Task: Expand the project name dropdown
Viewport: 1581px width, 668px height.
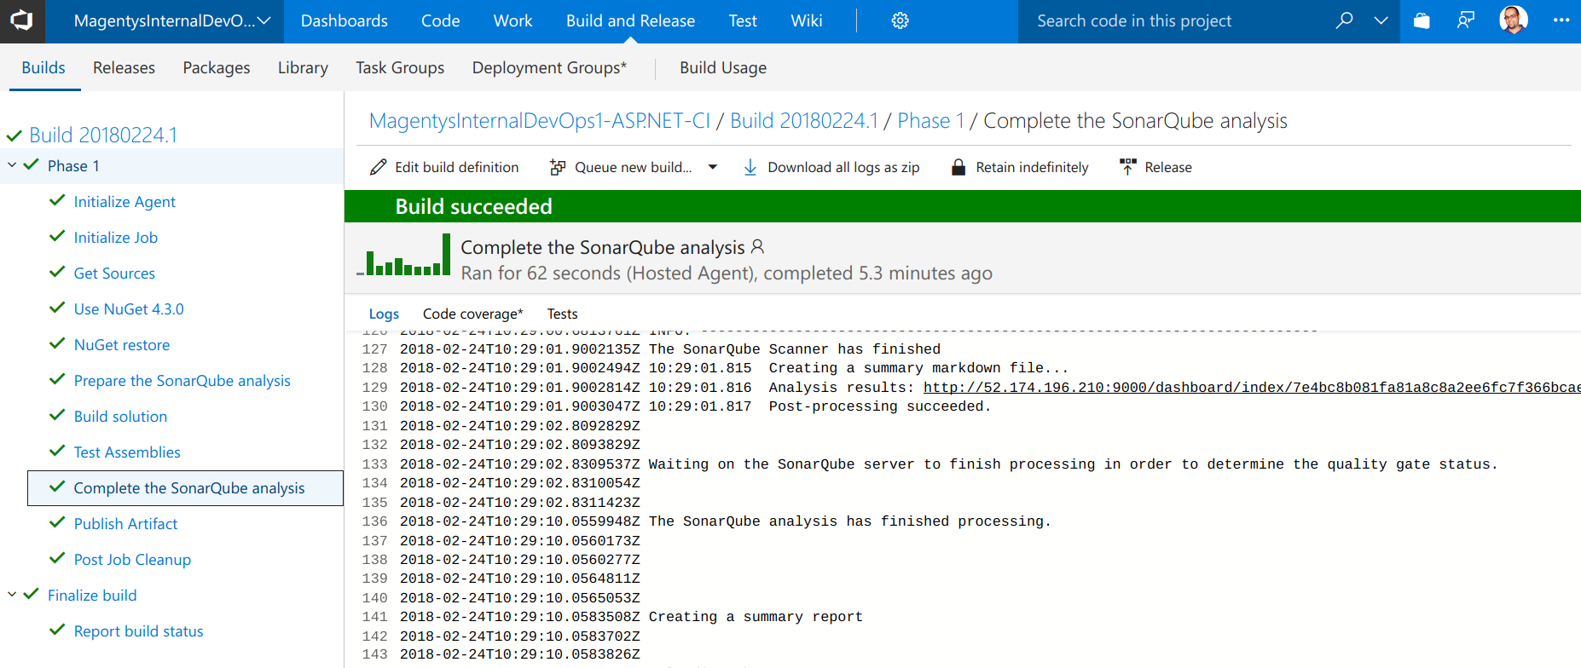Action: [x=263, y=21]
